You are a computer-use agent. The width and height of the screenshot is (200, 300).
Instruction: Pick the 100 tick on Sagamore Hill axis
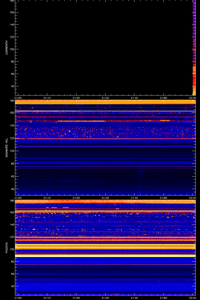click(12, 151)
